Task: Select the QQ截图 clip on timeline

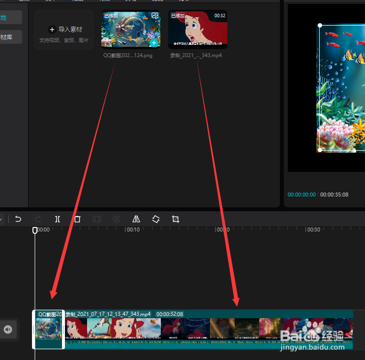Action: [48, 329]
